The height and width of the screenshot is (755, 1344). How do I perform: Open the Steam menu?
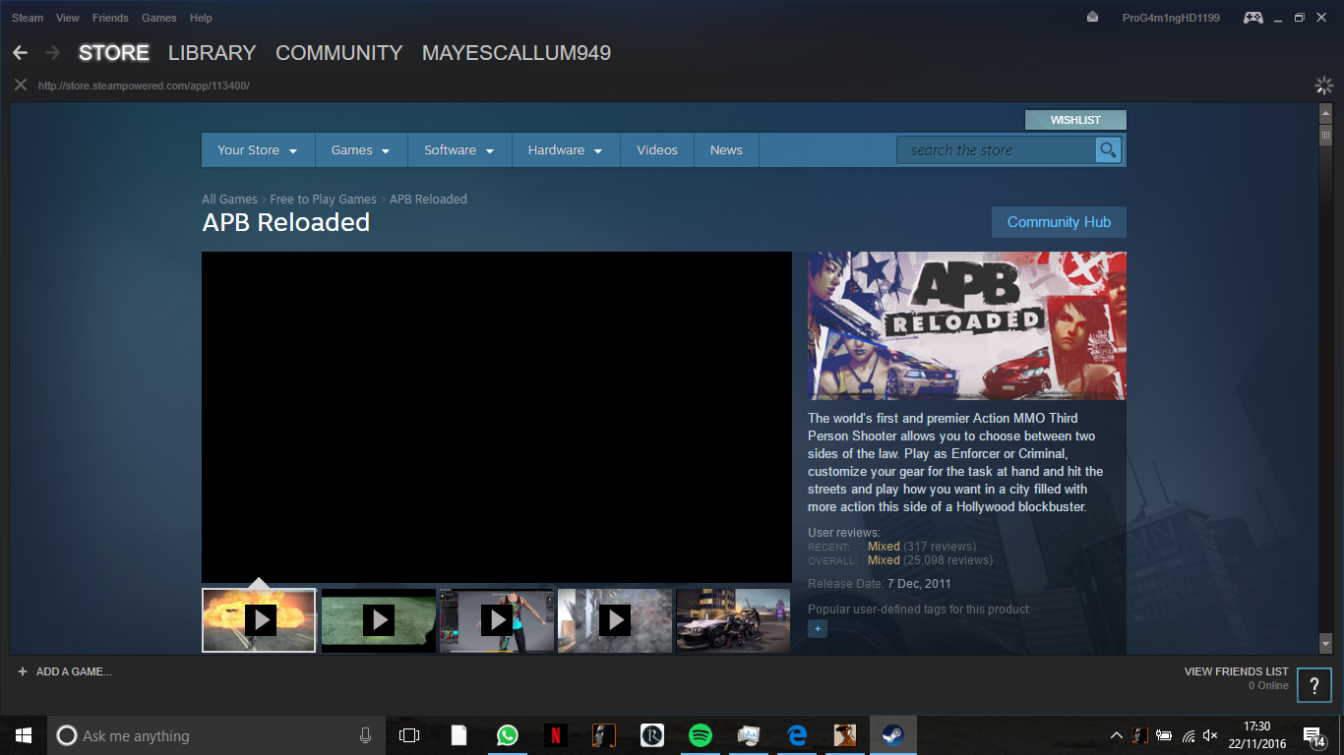pyautogui.click(x=28, y=18)
